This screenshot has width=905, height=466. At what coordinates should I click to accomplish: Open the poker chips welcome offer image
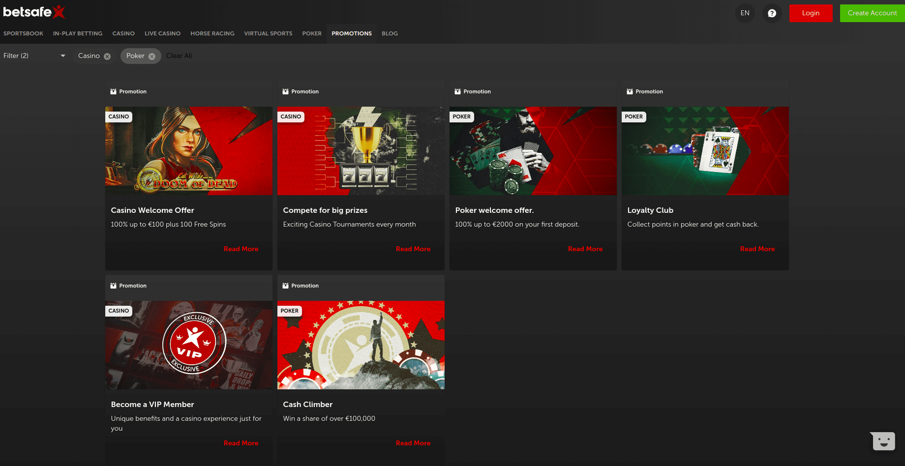(533, 151)
